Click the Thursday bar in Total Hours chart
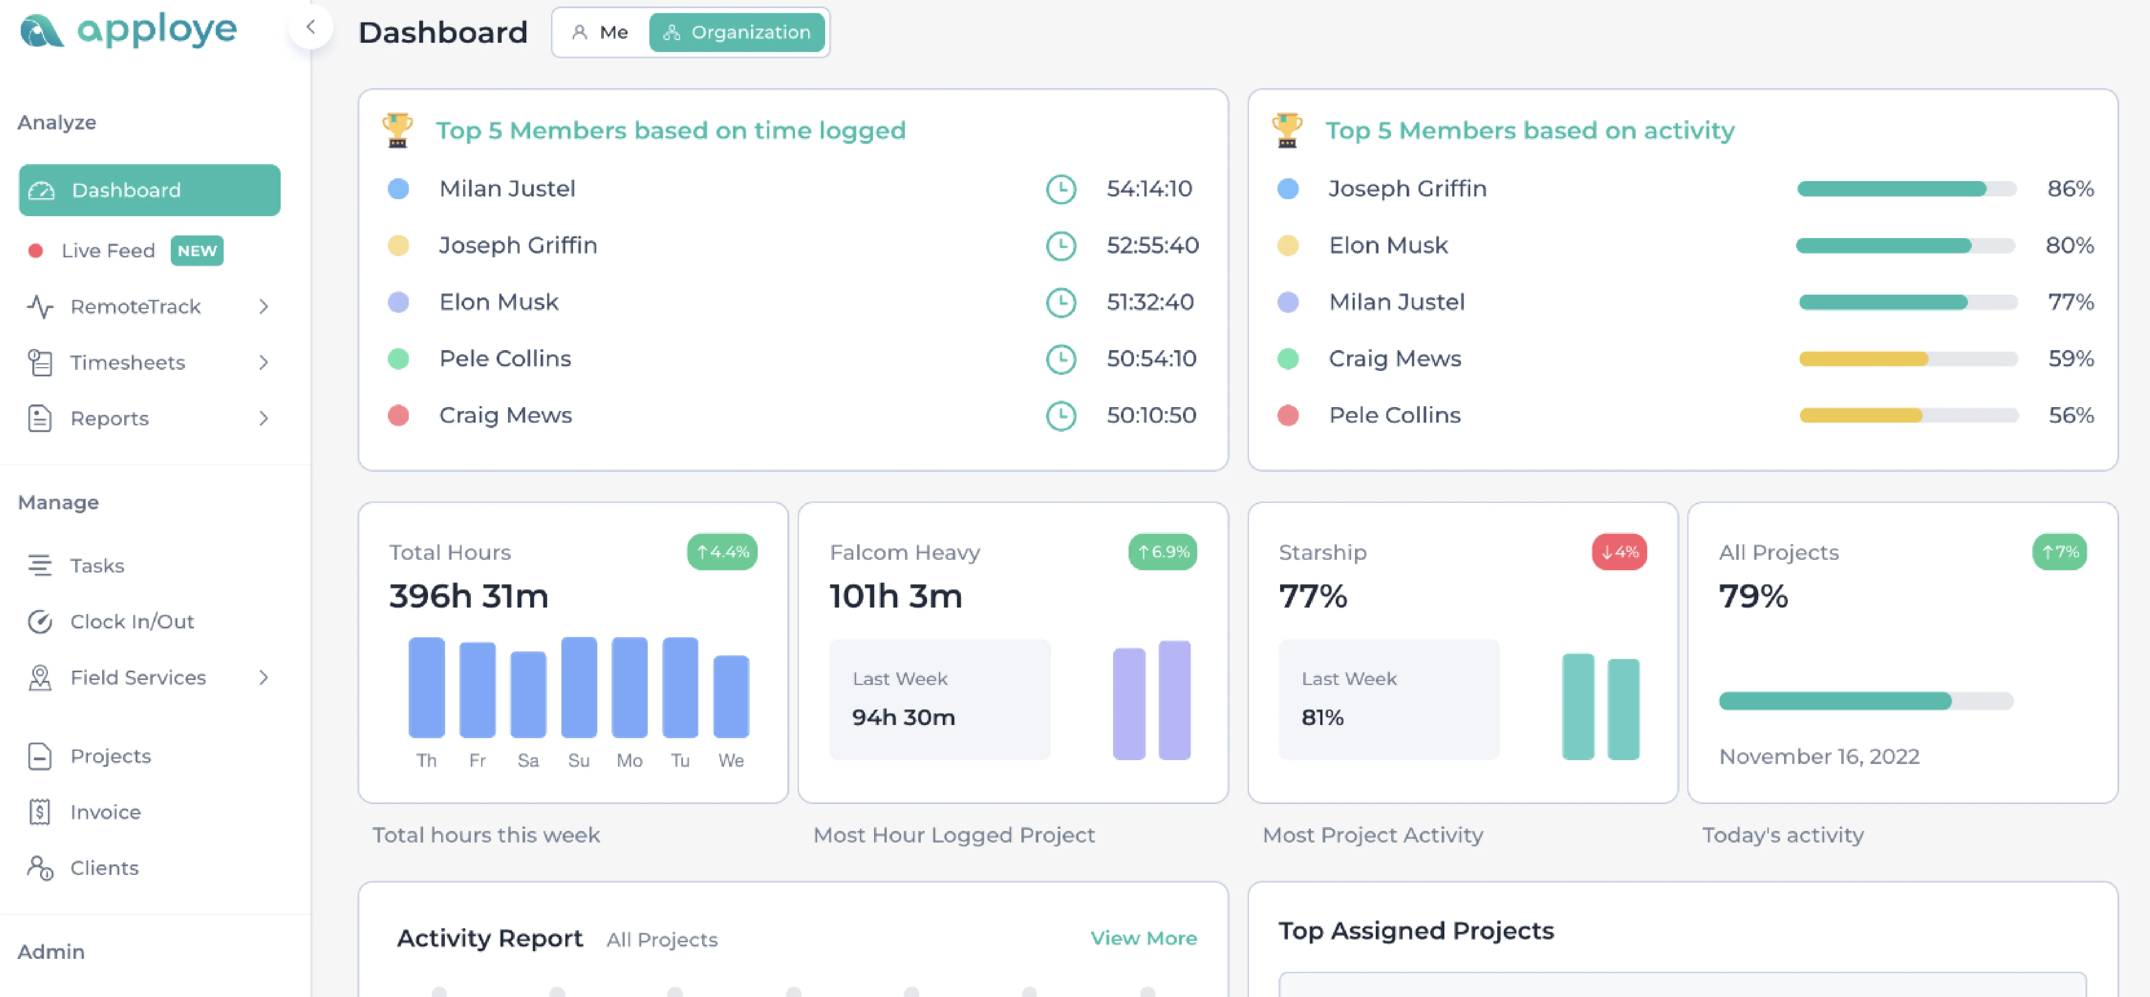This screenshot has width=2150, height=997. coord(426,688)
